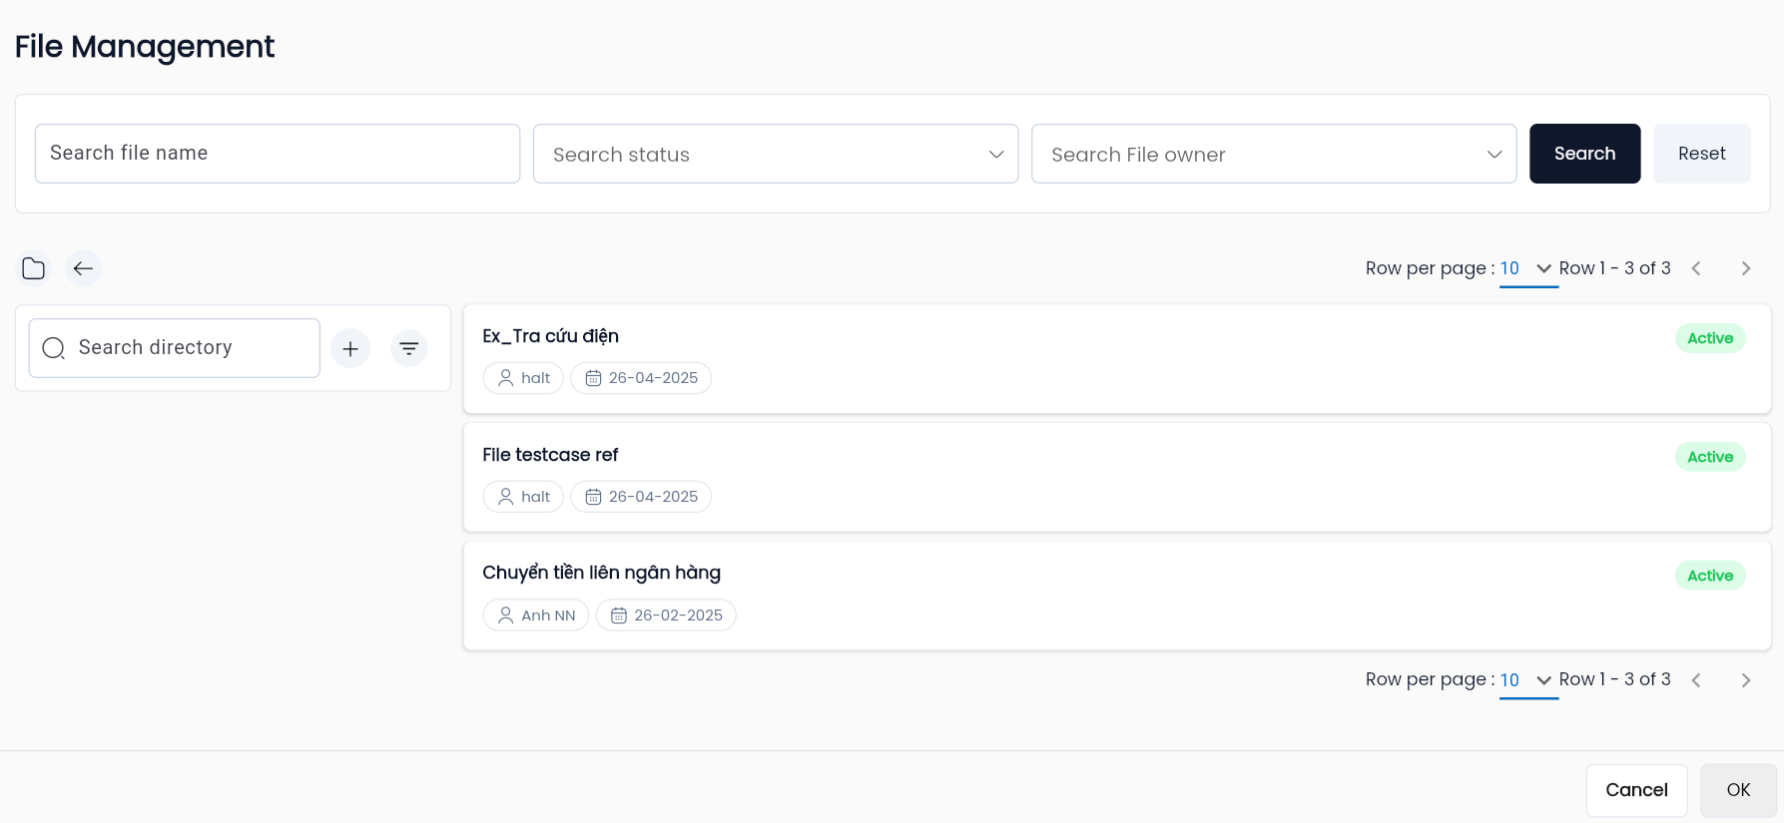
Task: Select Chuyển tiền liên ngân hàng file
Action: click(1117, 597)
